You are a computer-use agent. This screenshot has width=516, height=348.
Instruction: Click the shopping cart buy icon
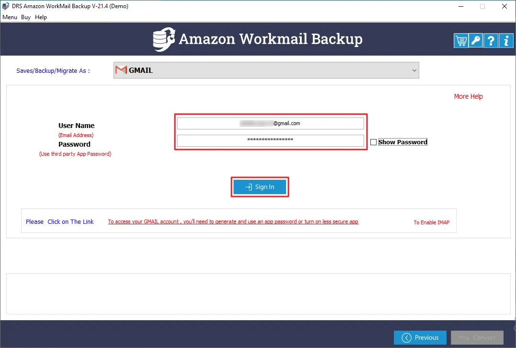(461, 41)
